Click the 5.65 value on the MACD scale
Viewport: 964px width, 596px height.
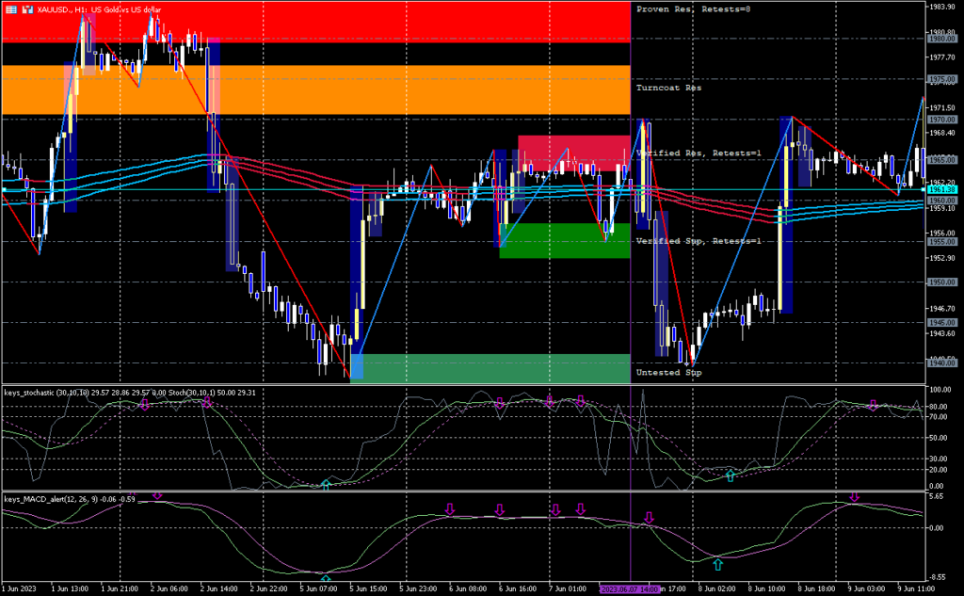pos(937,497)
